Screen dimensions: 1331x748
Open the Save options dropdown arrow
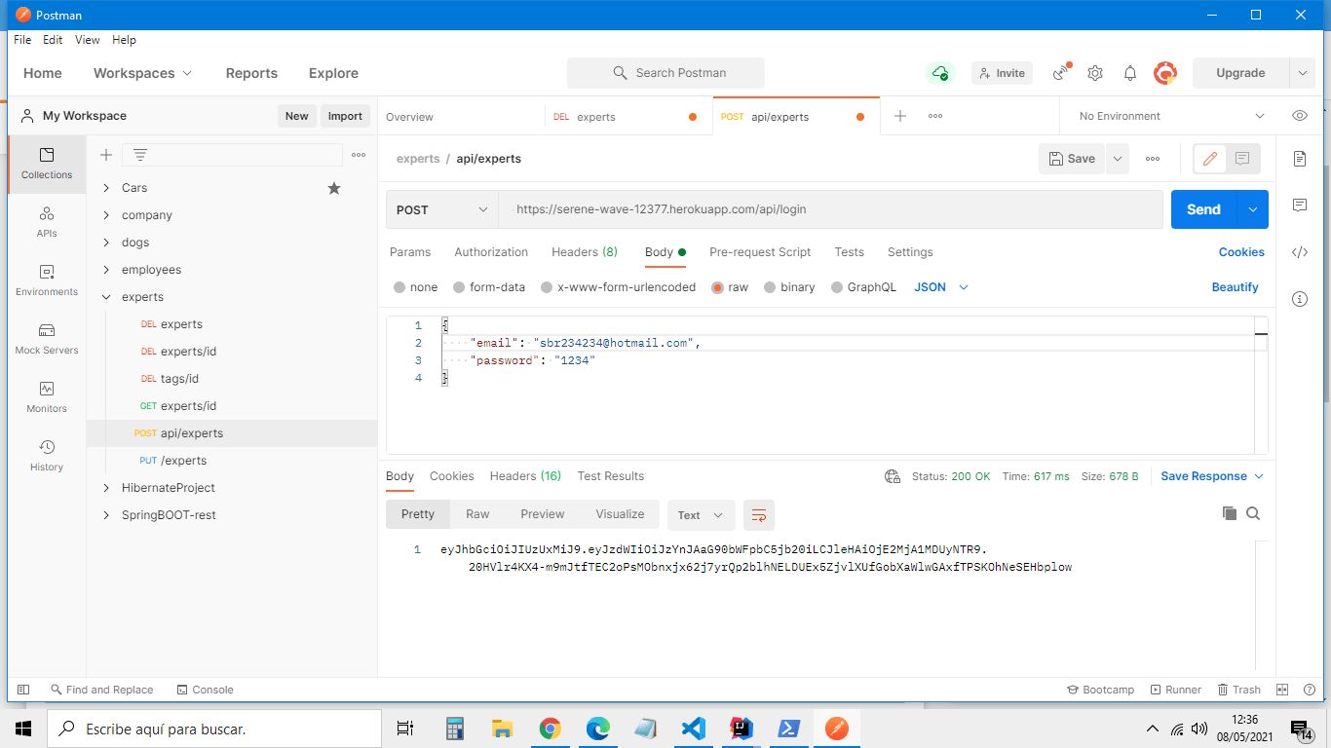[x=1117, y=159]
